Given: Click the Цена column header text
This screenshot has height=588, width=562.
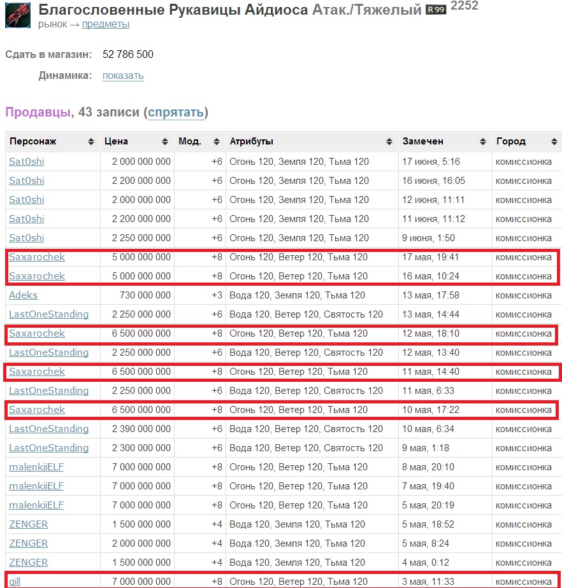Looking at the screenshot, I should point(116,141).
